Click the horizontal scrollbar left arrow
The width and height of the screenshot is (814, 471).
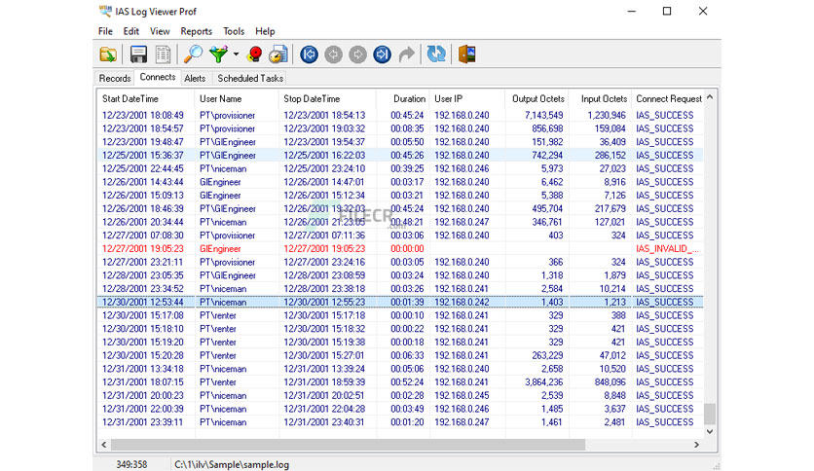click(x=104, y=445)
